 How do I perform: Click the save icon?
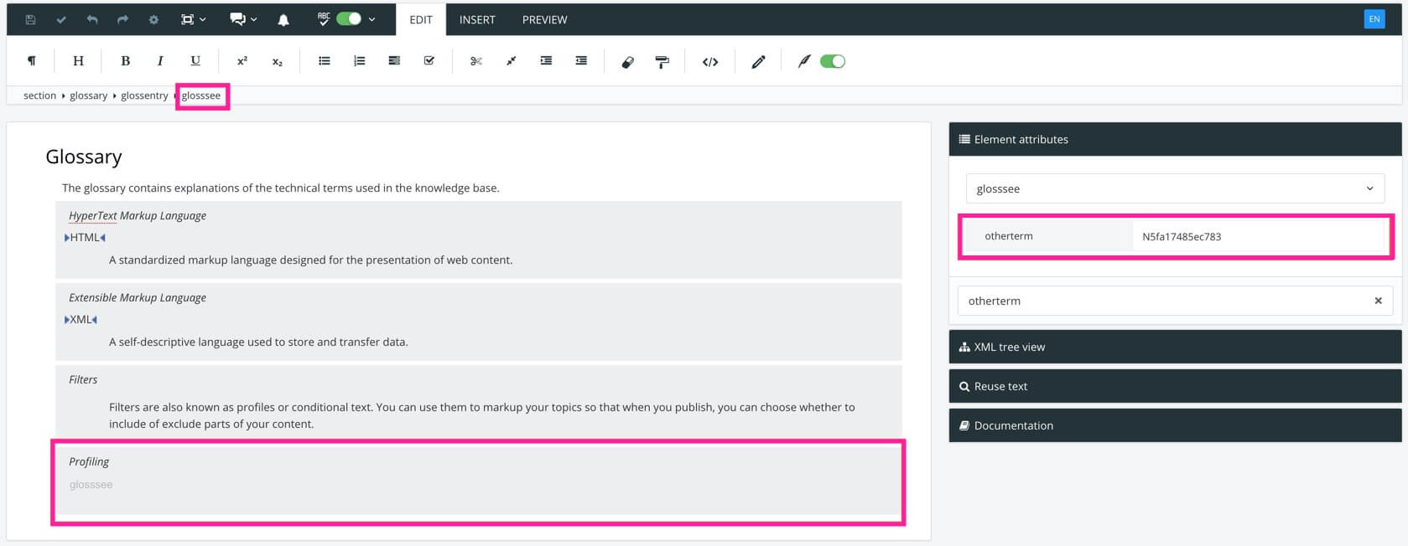coord(30,19)
